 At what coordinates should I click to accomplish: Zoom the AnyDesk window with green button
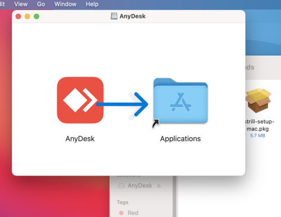coord(37,16)
